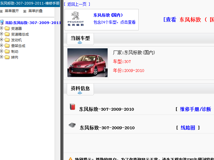Click the 查看 东风标致 header link
Screen dimensions: 214x160
pos(189,20)
